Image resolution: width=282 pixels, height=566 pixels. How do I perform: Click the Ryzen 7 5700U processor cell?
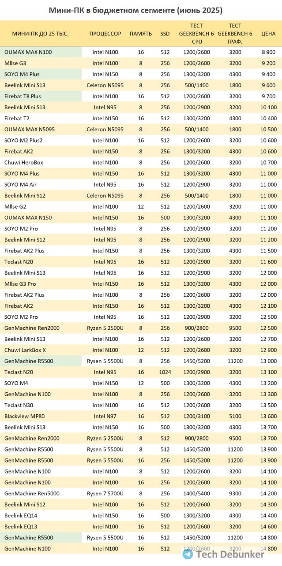tap(105, 493)
